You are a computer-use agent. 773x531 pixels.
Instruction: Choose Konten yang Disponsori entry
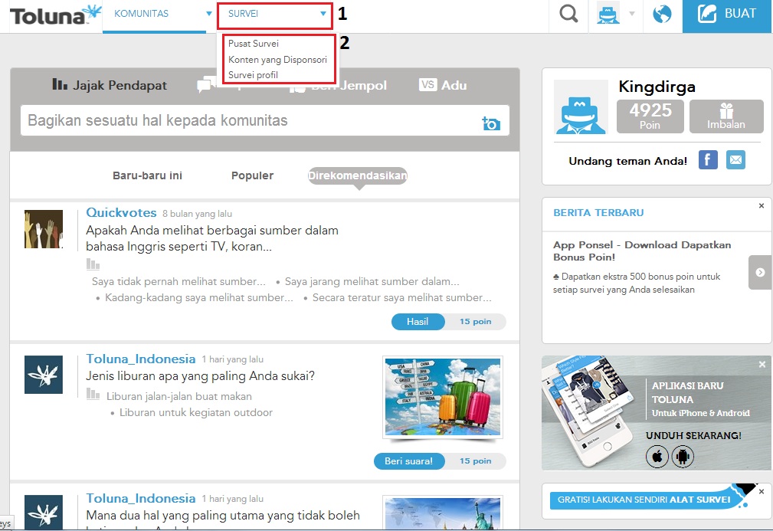pos(277,60)
